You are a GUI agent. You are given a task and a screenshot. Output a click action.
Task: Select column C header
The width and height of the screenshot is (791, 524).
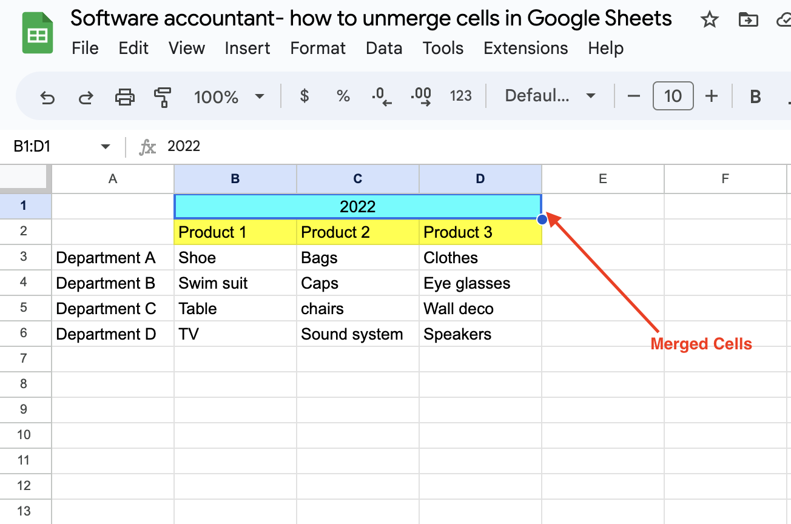coord(358,178)
